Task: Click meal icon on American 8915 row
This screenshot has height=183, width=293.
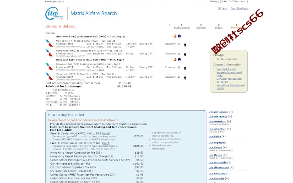Action: point(185,54)
